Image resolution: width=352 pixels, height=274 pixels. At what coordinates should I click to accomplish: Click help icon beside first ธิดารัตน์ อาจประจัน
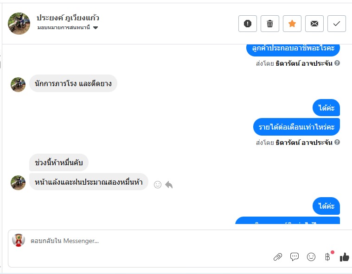coord(337,63)
